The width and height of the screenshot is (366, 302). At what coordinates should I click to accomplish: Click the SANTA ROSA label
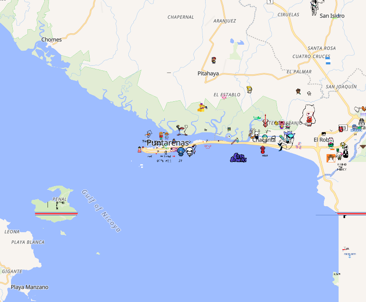pos(322,48)
